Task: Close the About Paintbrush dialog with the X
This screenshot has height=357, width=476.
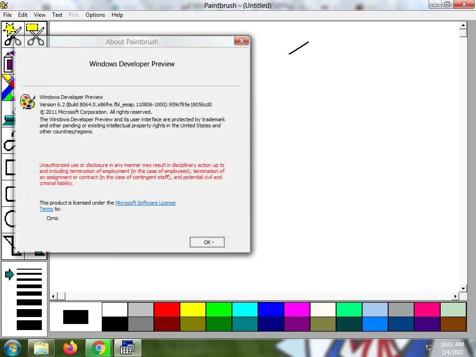Action: click(x=242, y=41)
